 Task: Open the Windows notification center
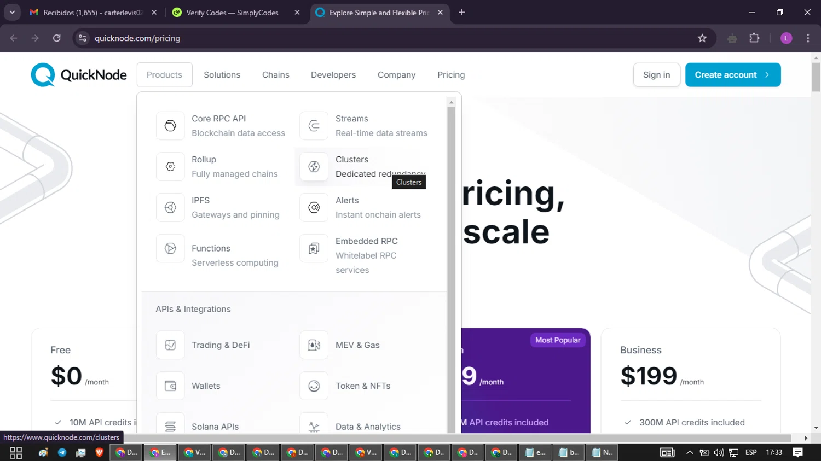point(798,452)
